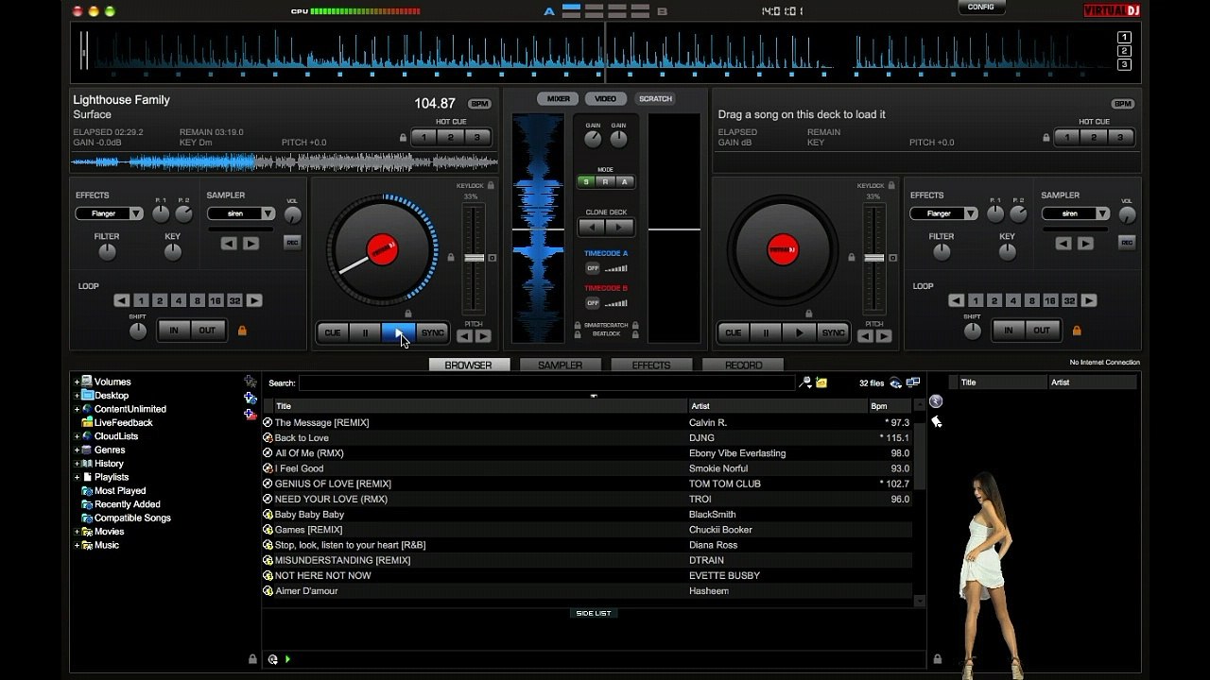
Task: Click the search options magnifier icon
Action: point(805,382)
